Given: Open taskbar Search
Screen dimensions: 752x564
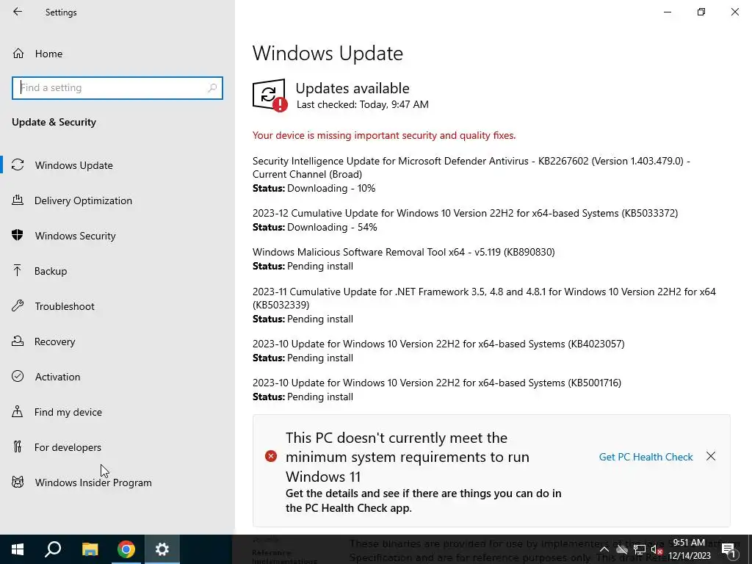Looking at the screenshot, I should pos(53,549).
